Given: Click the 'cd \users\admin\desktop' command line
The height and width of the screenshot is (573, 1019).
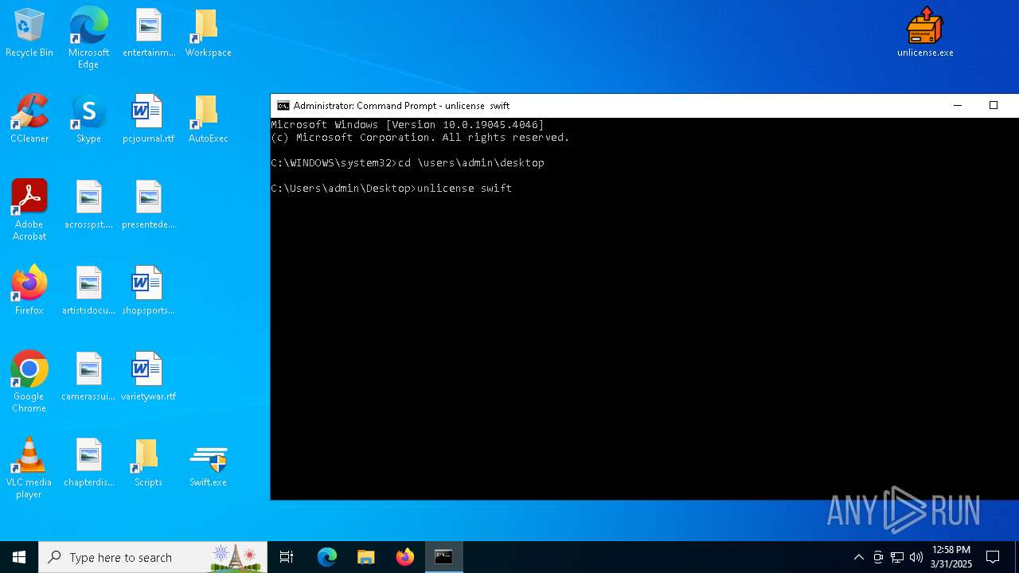Looking at the screenshot, I should pyautogui.click(x=408, y=163).
